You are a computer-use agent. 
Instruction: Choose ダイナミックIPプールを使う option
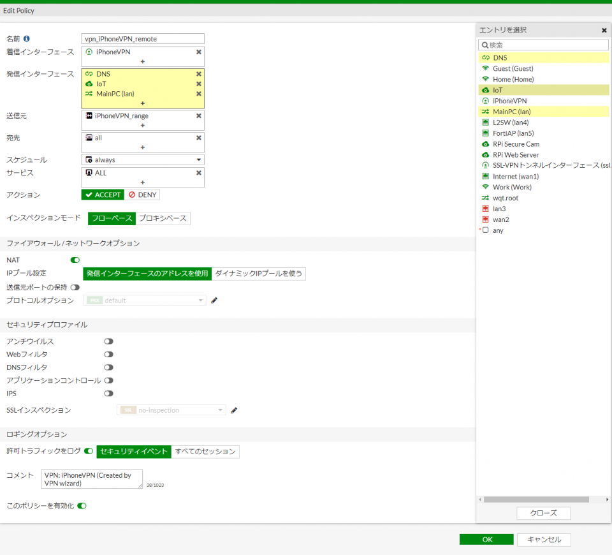259,274
